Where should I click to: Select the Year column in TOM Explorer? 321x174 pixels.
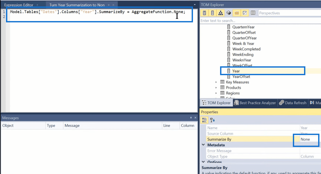(236, 71)
